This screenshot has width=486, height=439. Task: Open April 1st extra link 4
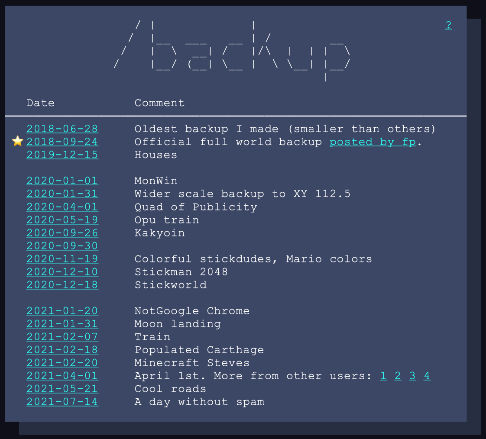[427, 376]
